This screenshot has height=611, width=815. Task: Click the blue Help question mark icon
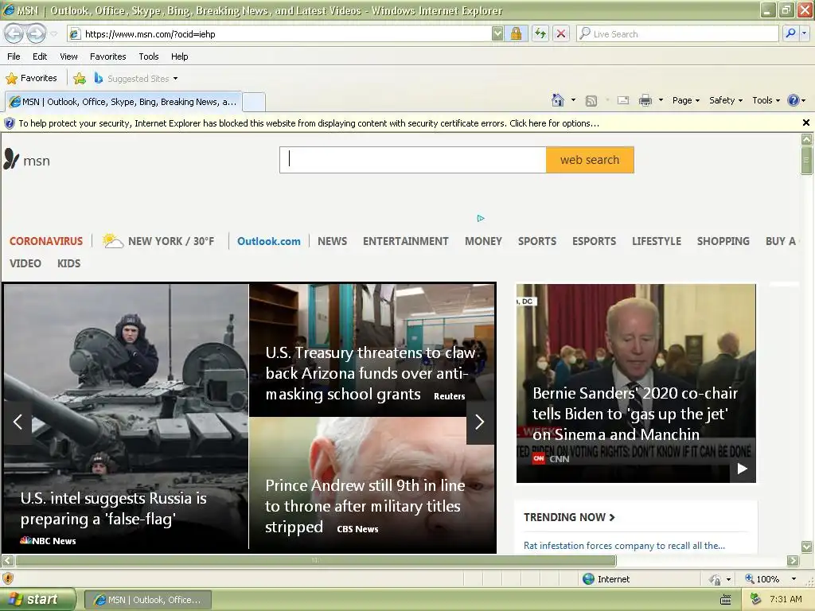coord(794,100)
